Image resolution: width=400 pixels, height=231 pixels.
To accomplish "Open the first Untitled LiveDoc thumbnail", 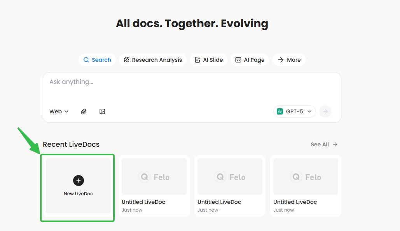I will coord(154,177).
